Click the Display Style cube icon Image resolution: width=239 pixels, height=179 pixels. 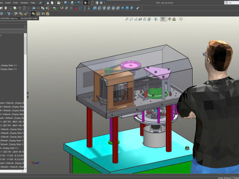[x=156, y=19]
